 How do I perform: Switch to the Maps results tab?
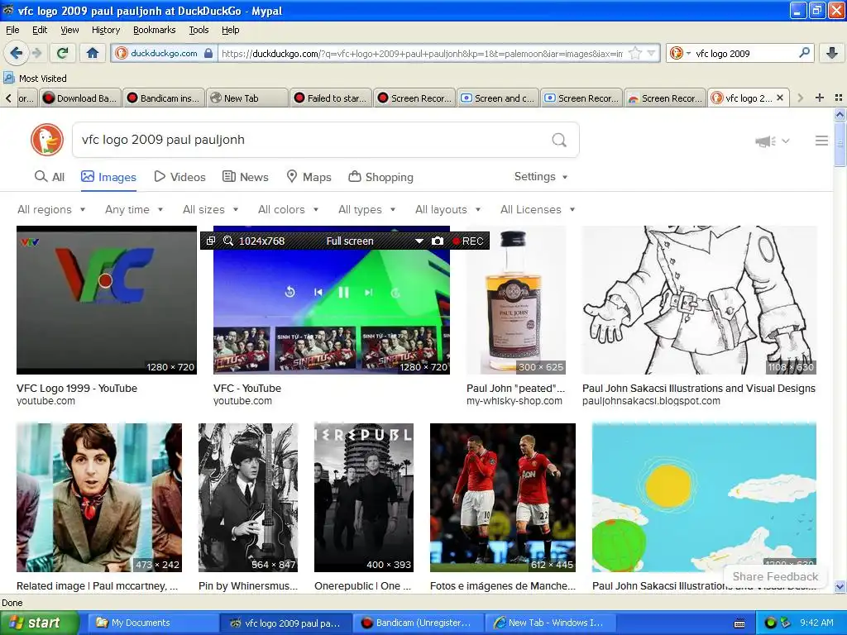(309, 177)
